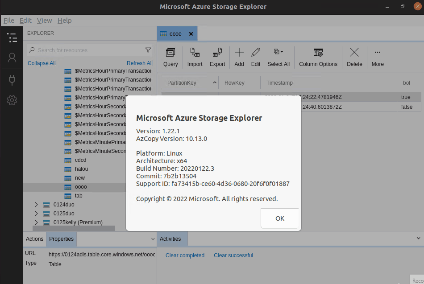424x284 pixels.
Task: Click the Delete toolbar button
Action: 354,57
